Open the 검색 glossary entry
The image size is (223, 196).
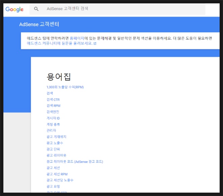click(x=50, y=93)
